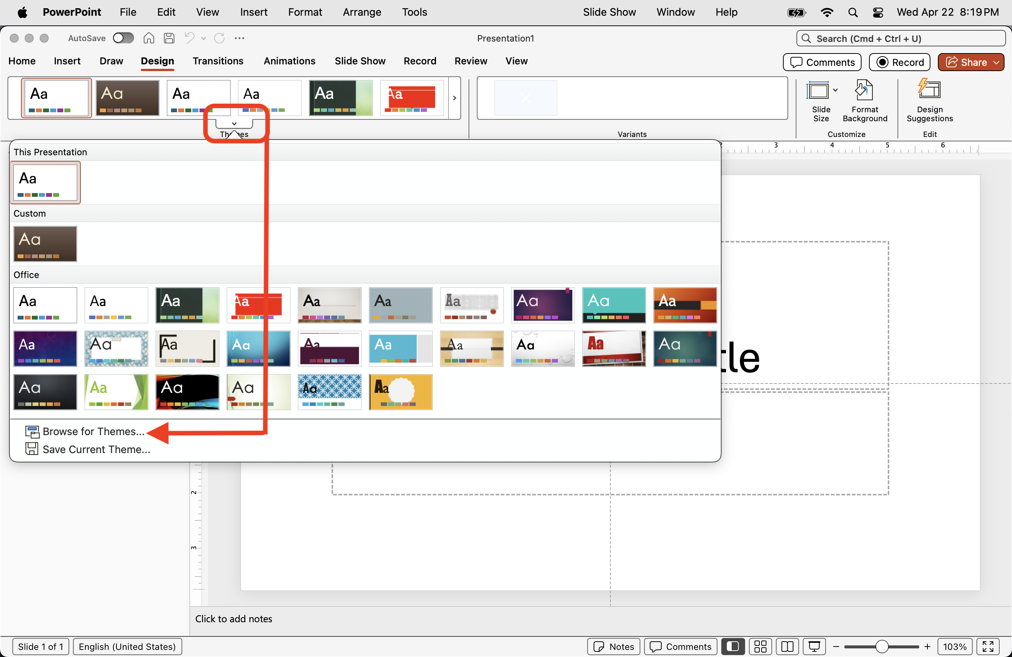Expand the undo history dropdown arrow
1012x657 pixels.
coord(204,39)
